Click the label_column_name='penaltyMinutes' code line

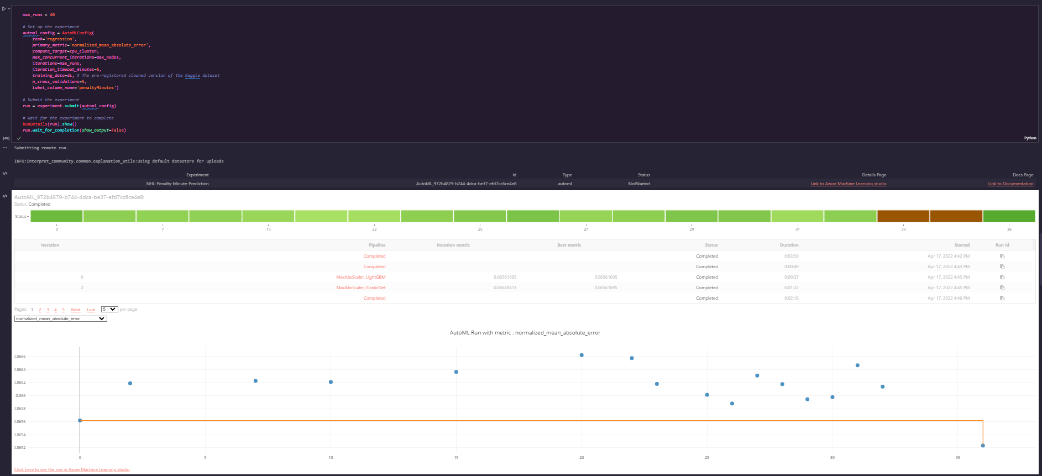pyautogui.click(x=75, y=88)
